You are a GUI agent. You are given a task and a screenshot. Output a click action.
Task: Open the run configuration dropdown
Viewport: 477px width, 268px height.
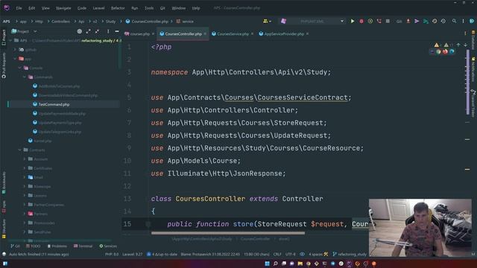(x=313, y=22)
